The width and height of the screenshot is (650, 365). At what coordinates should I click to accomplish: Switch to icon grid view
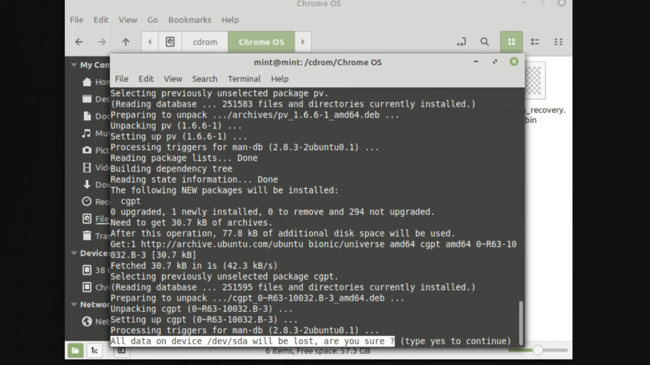coord(511,42)
